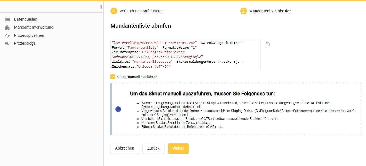
Task: Select the Mandantenliste abrufen step label
Action: pos(270,11)
